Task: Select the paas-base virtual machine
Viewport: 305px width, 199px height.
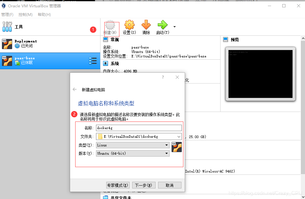Action: [50, 61]
